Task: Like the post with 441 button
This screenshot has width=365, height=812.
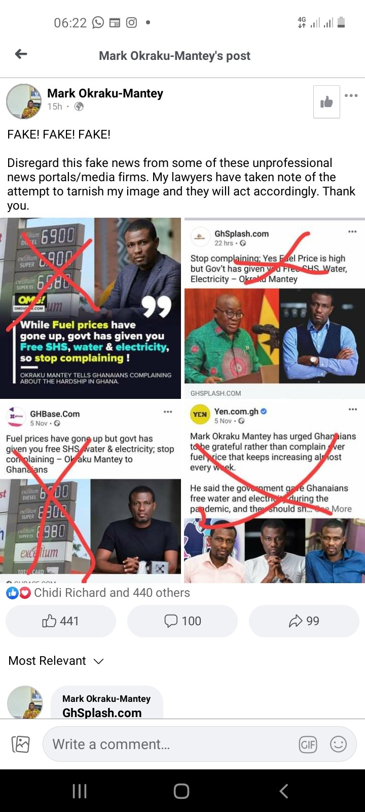Action: (61, 621)
